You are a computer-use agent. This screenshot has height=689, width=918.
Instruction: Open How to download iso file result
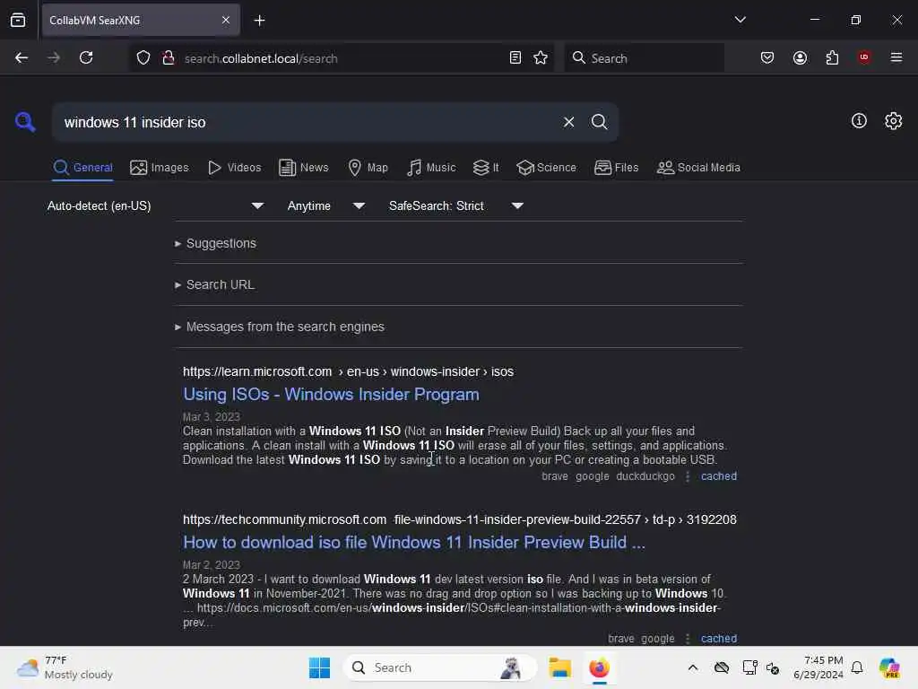[414, 543]
